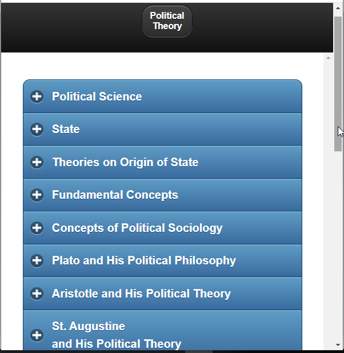Expand St. Augustine and His Political Theory
Viewport: 344px width, 353px height.
point(117,335)
